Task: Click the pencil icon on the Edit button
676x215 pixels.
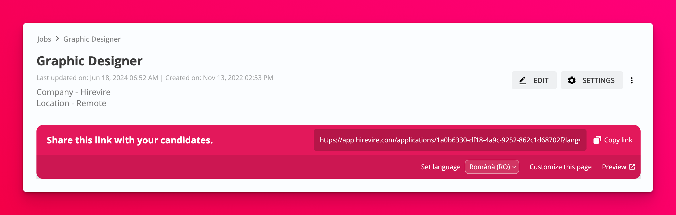Action: (x=522, y=80)
